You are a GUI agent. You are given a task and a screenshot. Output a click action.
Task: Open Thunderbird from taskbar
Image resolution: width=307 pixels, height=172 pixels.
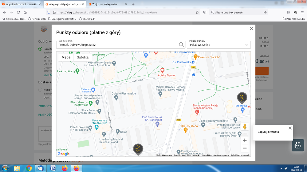click(x=41, y=168)
